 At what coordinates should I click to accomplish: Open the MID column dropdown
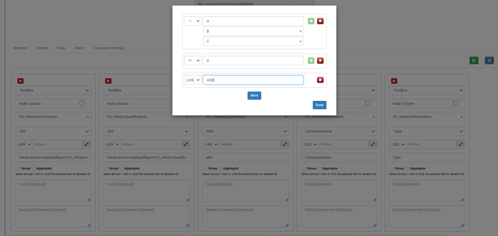(x=246, y=131)
